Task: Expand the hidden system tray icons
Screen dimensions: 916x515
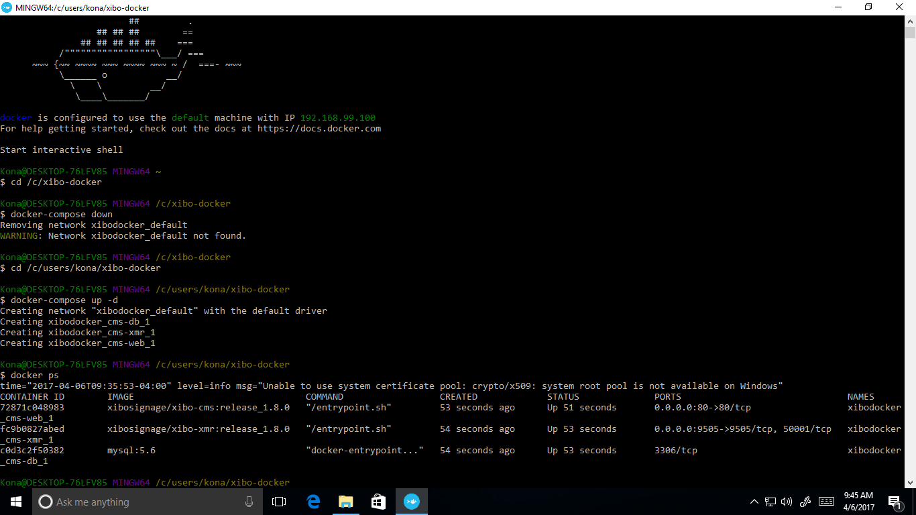Action: click(754, 502)
